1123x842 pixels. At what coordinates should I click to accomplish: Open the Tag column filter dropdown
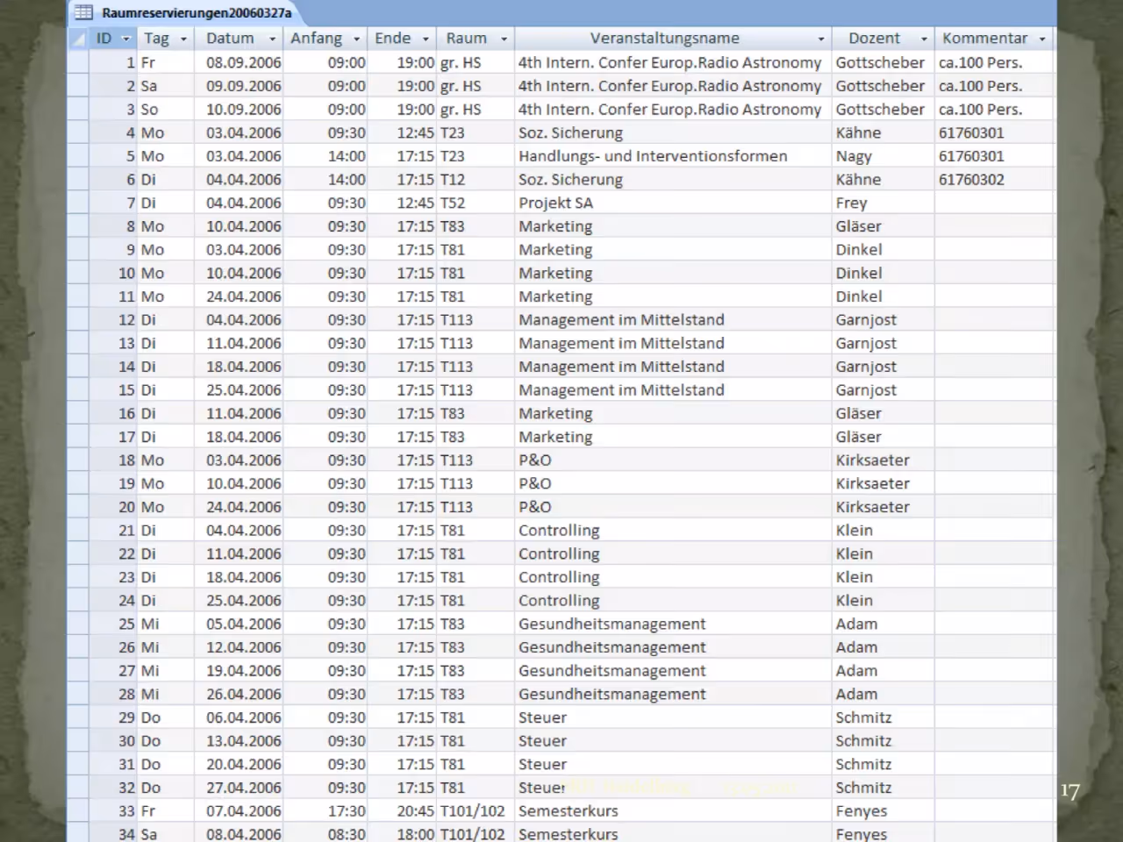(x=183, y=39)
